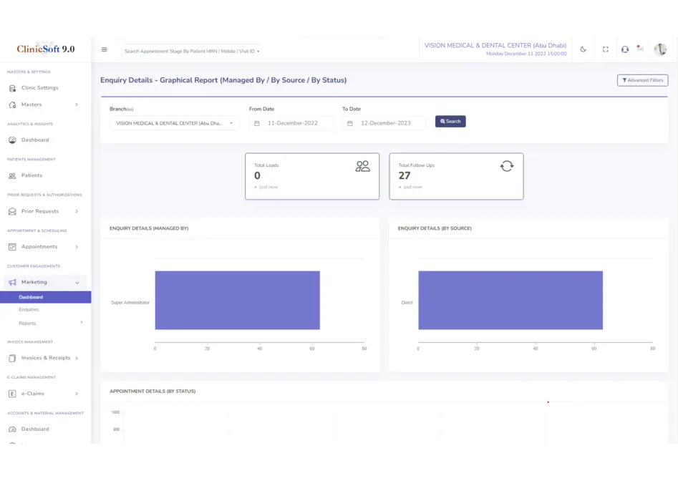Open Patients from the sidebar
The image size is (678, 481).
tap(32, 175)
